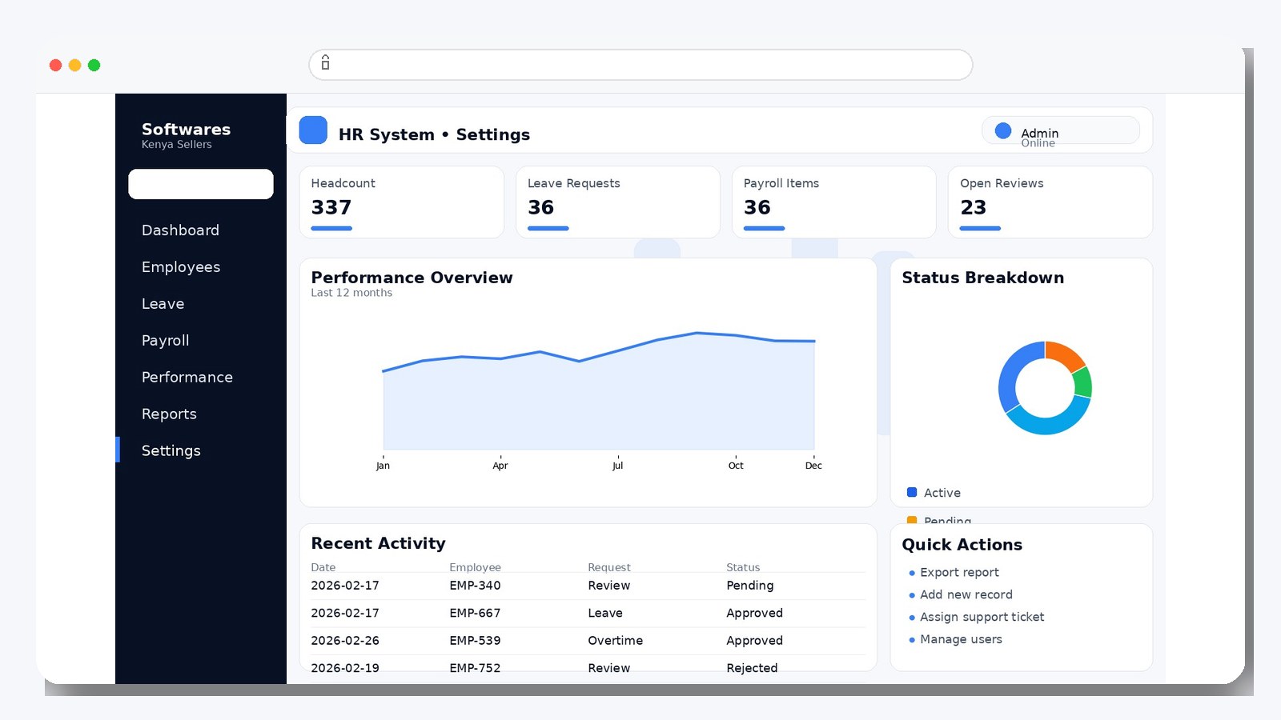Image resolution: width=1281 pixels, height=720 pixels.
Task: Click the Headcount progress bar
Action: 331,228
